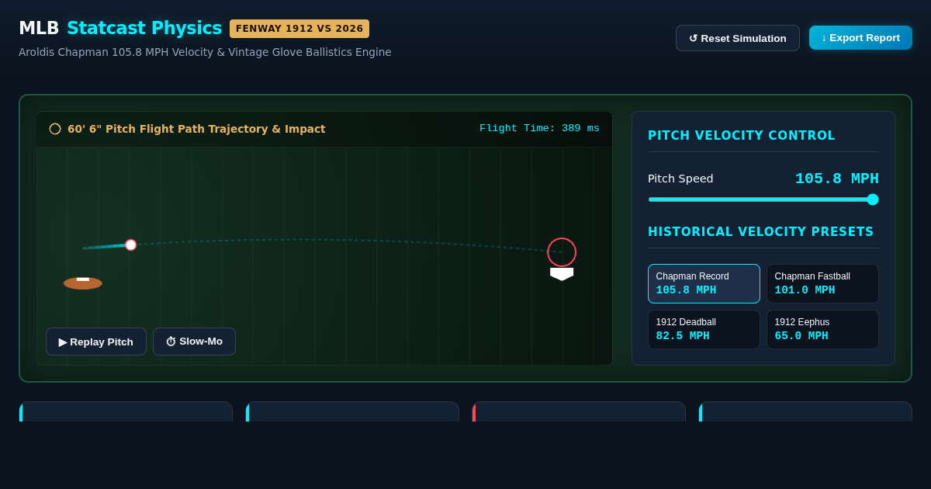
Task: Click the Pitch Flight Path Trajectory heading
Action: point(196,129)
